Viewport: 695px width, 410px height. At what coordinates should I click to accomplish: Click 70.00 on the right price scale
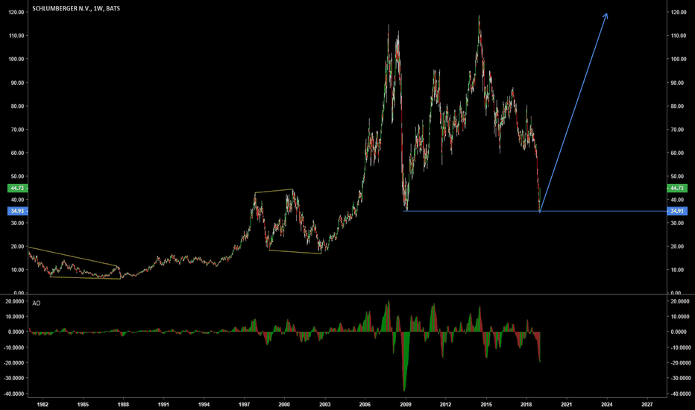click(679, 130)
